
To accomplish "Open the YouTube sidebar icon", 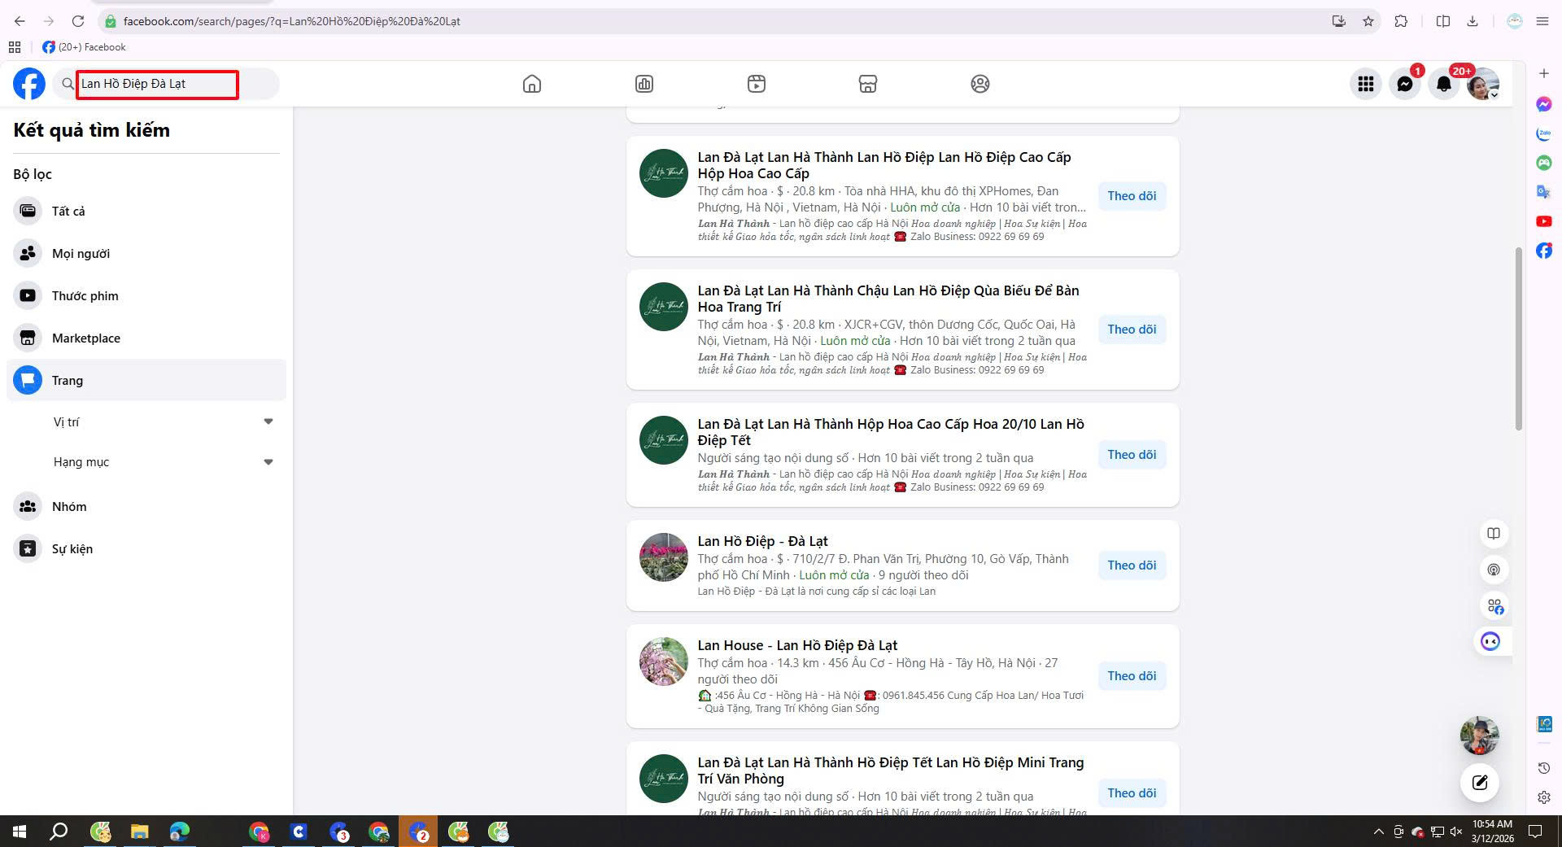I will [1543, 221].
